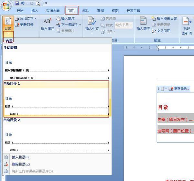Click 管理源 in citations group
This screenshot has width=194, height=181.
(108, 18)
